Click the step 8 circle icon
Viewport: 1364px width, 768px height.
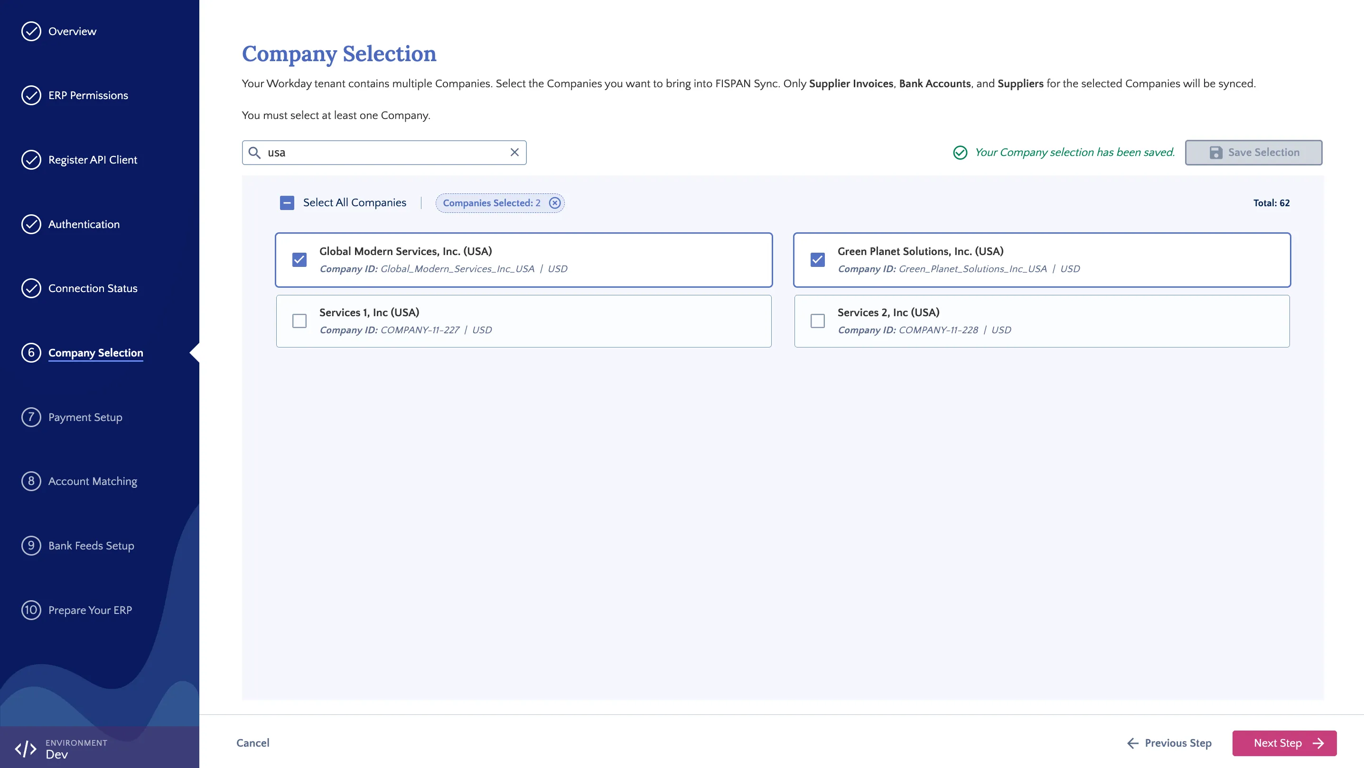31,481
